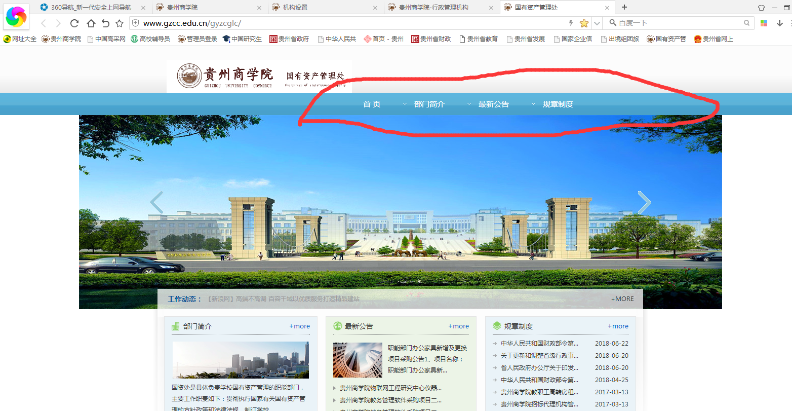The height and width of the screenshot is (411, 792).
Task: Click the undo/restore closed page icon
Action: pos(105,23)
